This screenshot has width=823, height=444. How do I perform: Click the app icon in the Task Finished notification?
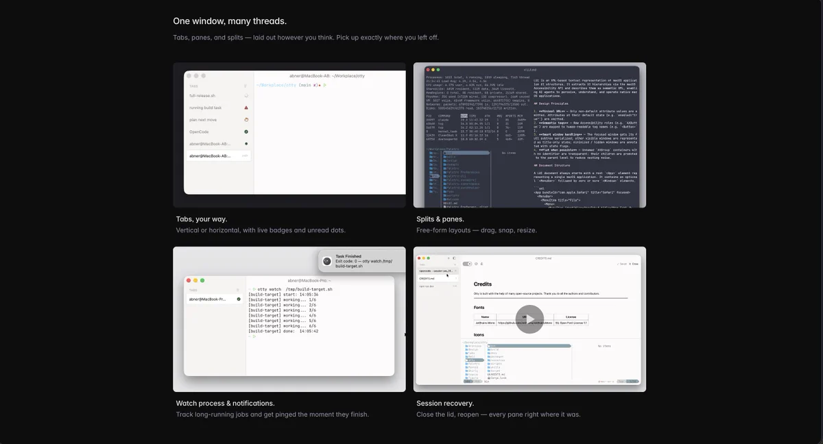point(328,261)
